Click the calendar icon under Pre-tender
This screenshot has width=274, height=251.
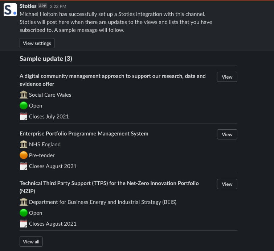tap(24, 166)
